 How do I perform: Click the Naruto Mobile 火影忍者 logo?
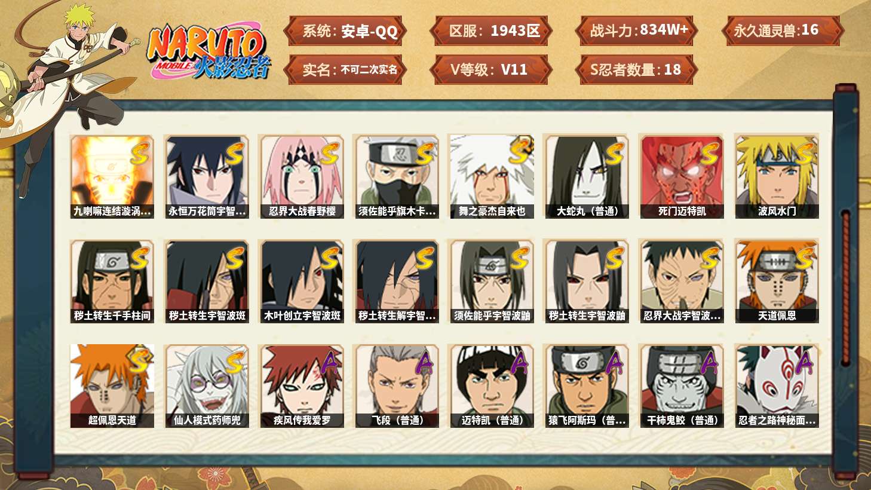[208, 51]
